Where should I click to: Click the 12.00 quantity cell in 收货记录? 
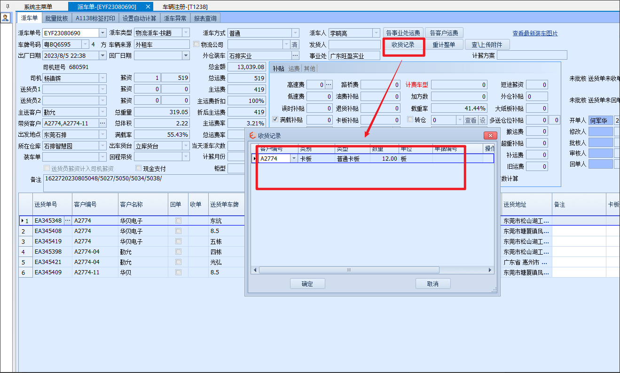[x=384, y=159]
